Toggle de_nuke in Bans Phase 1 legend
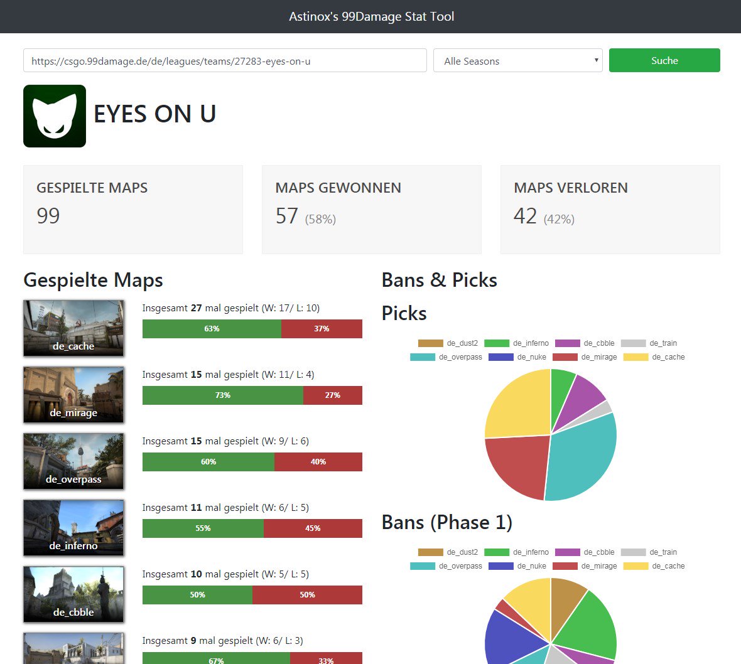Screen dimensions: 741x664 tap(517, 565)
